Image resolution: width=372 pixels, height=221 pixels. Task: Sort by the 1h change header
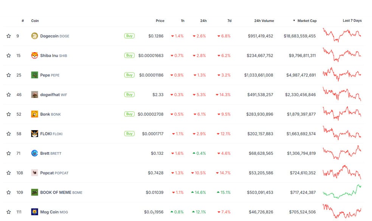[x=183, y=21]
